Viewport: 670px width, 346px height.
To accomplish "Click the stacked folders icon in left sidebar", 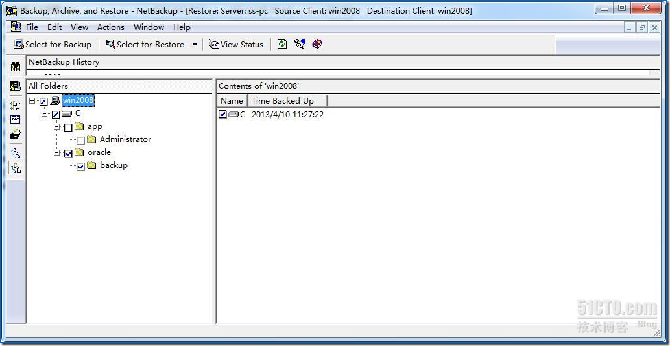I will pyautogui.click(x=16, y=134).
